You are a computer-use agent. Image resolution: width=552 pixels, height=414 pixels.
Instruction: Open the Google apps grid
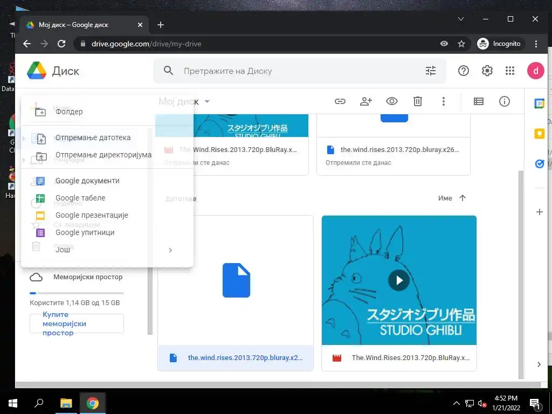[x=510, y=71]
